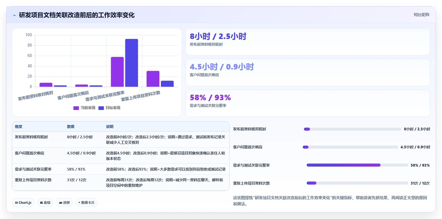Click the 维度 table column header
The height and width of the screenshot is (219, 442).
(x=19, y=127)
